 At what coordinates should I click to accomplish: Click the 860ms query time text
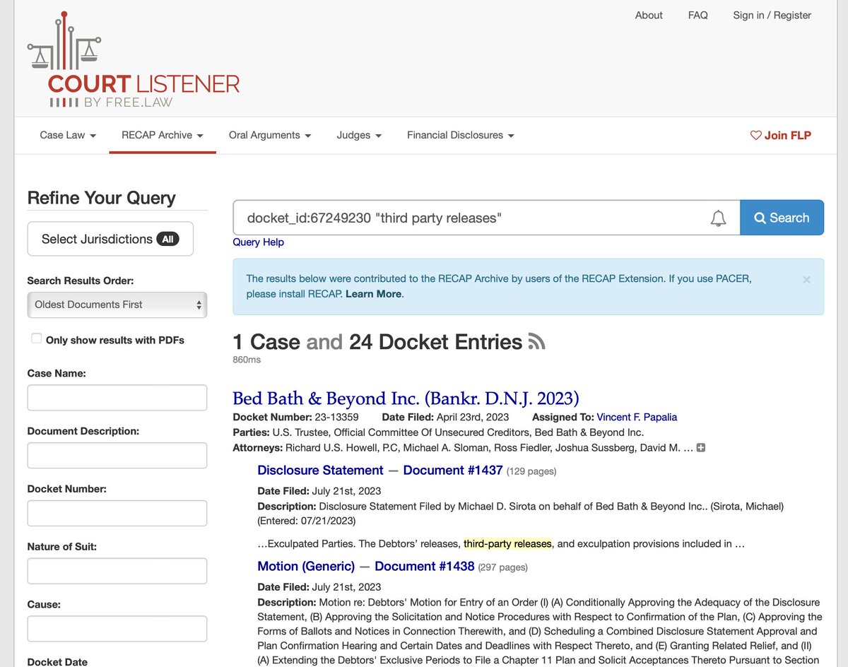[x=247, y=360]
